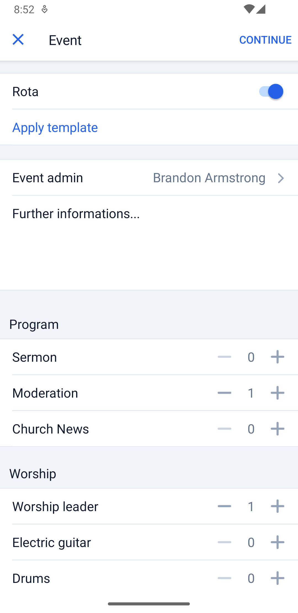Open the Apply template link
The height and width of the screenshot is (613, 298).
pos(55,127)
